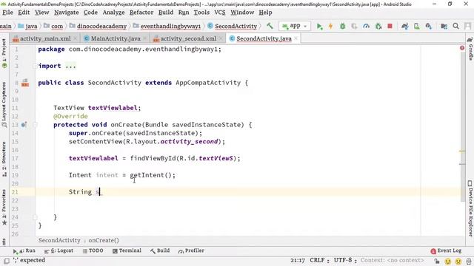Open the Tools menu
The width and height of the screenshot is (474, 266).
coord(201,13)
